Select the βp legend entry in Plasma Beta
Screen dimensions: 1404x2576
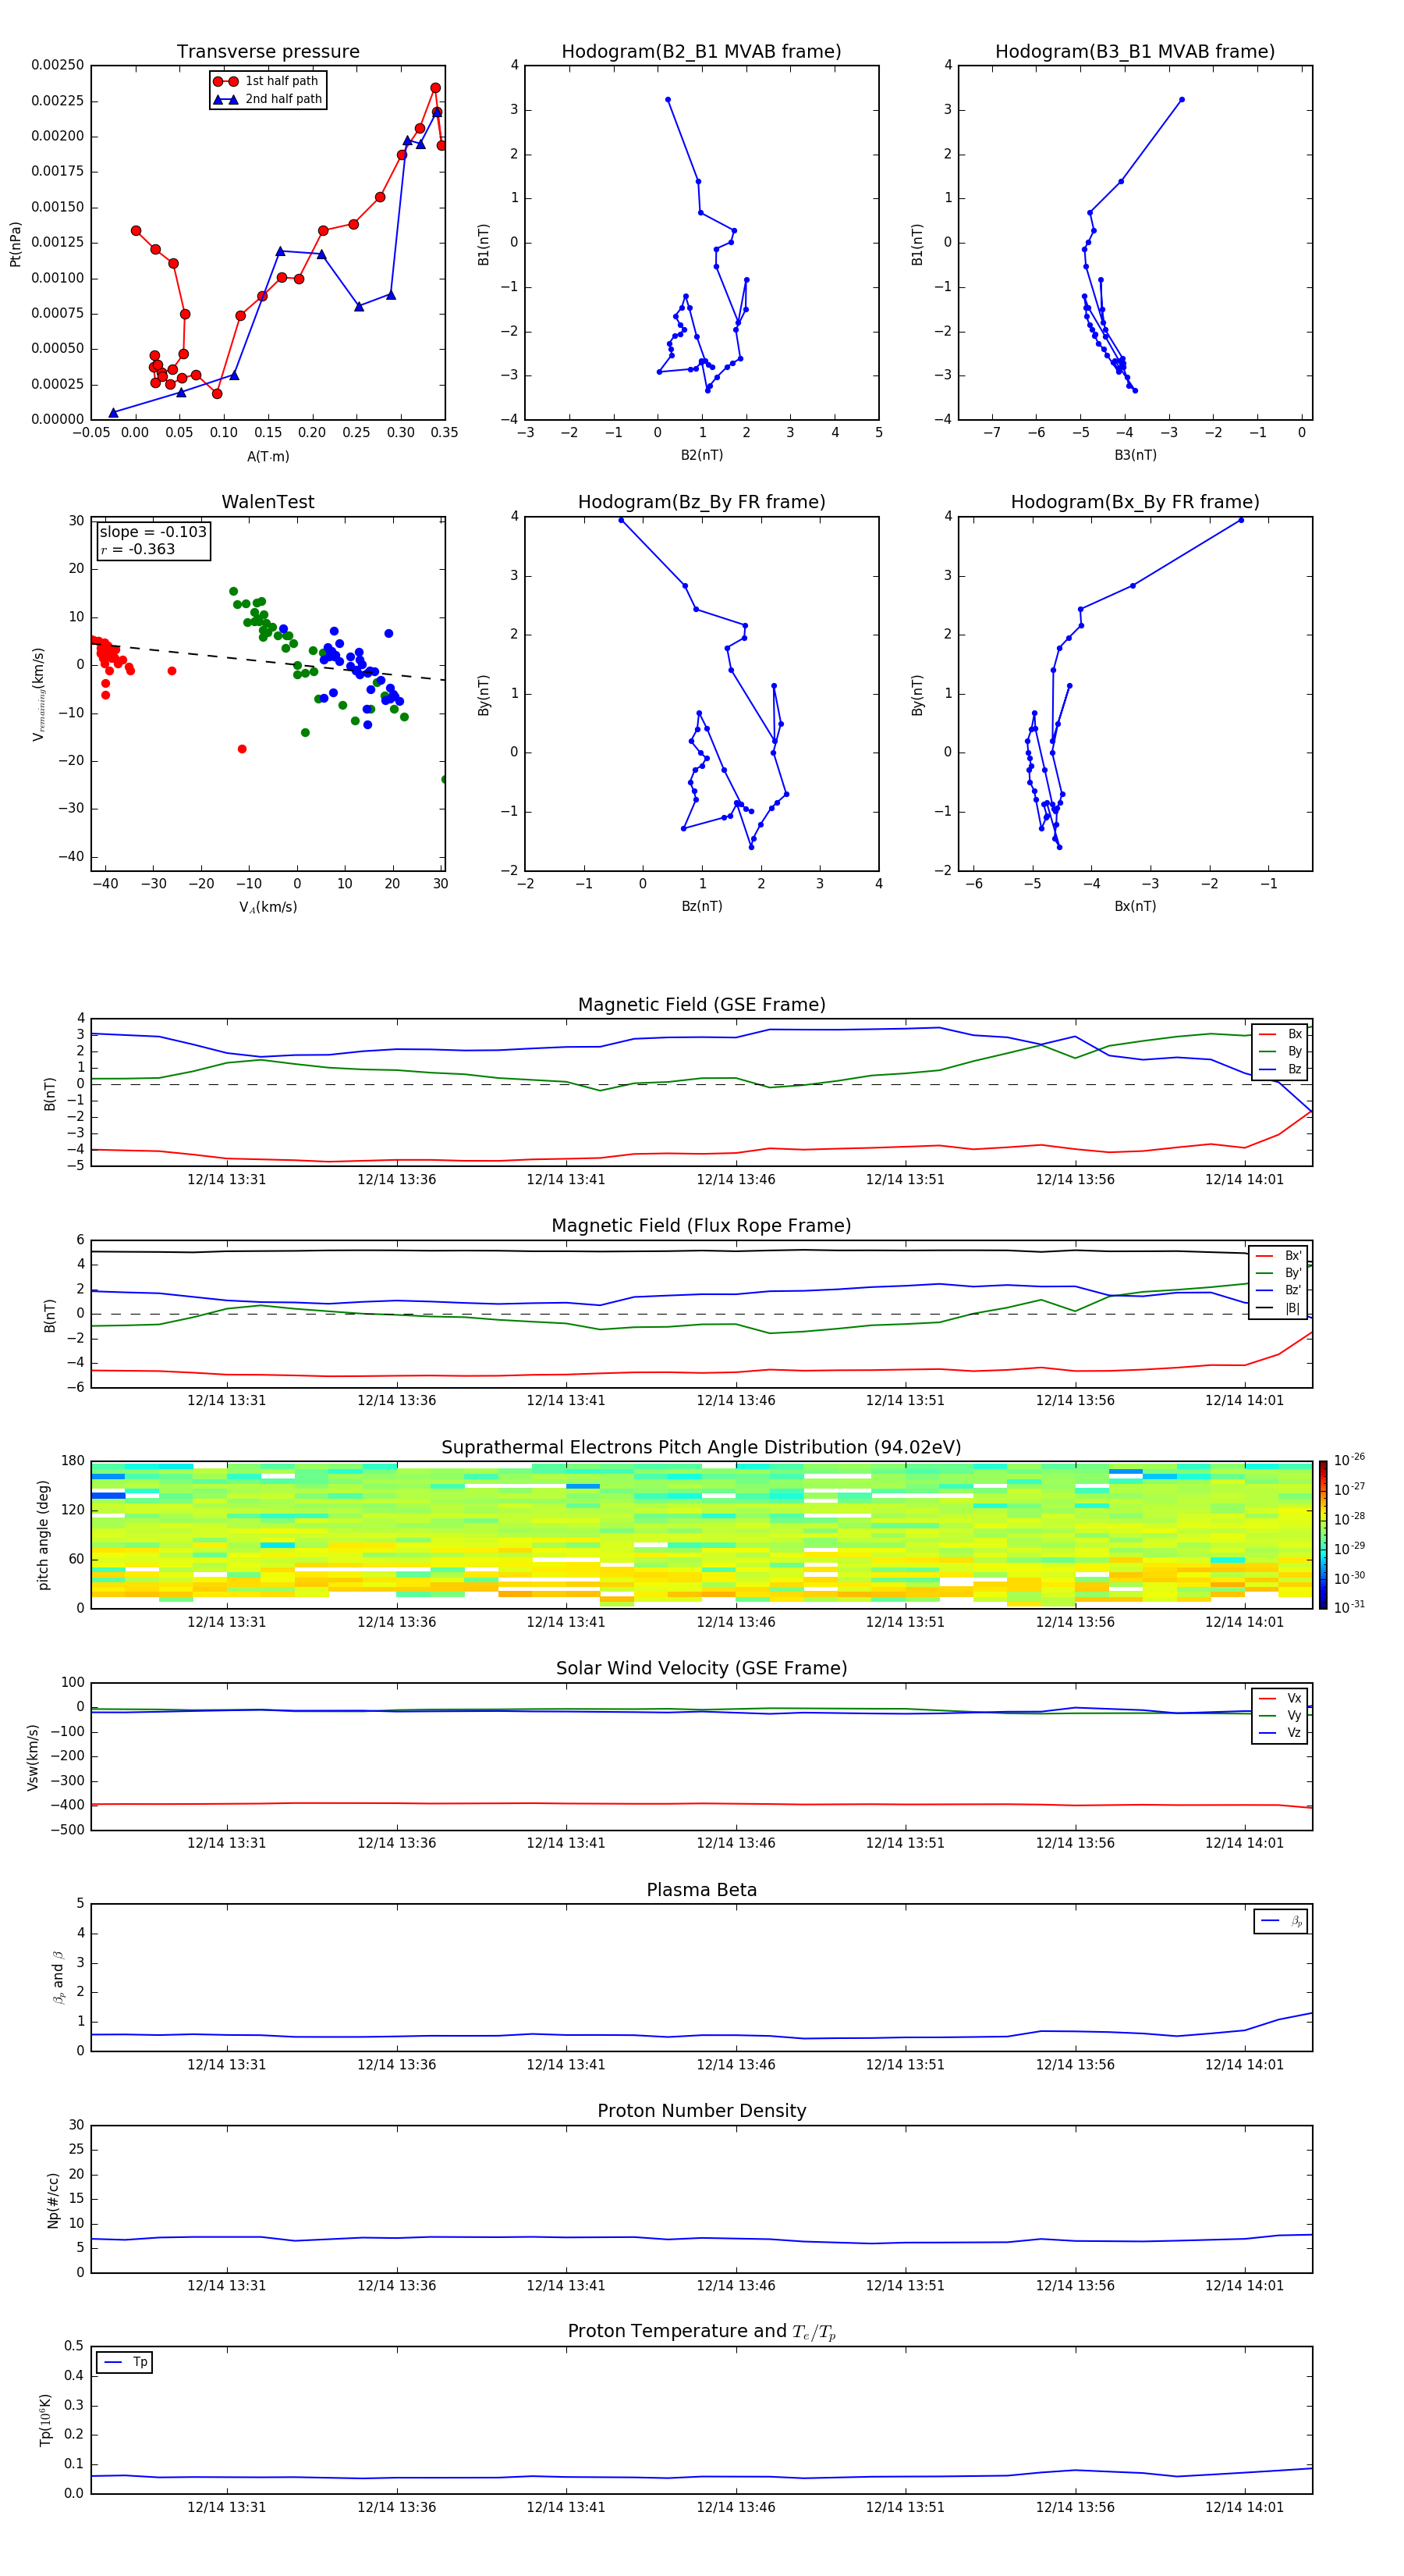pyautogui.click(x=1281, y=1921)
